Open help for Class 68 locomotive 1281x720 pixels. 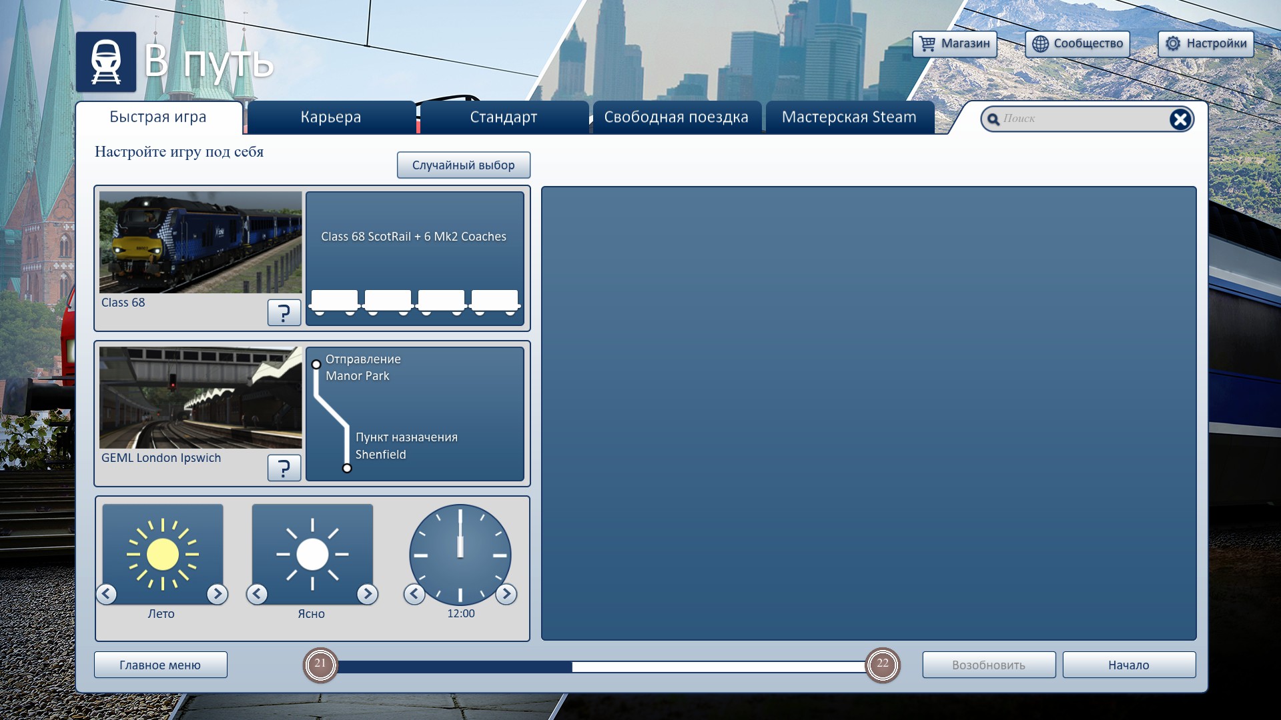(284, 312)
